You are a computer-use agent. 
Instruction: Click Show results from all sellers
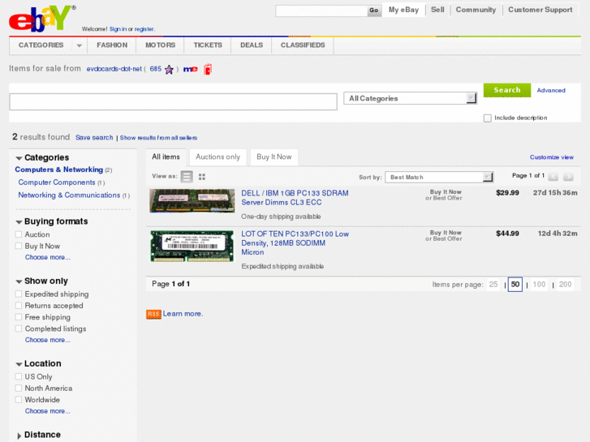[158, 138]
